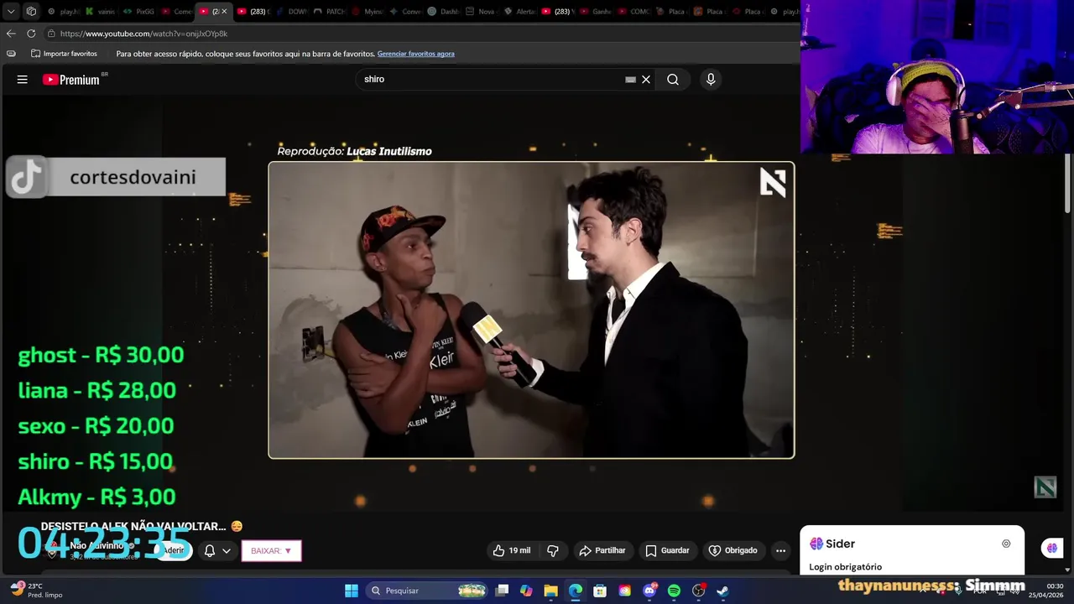Open Task View from taskbar
Screen dimensions: 1074x604
tap(502, 591)
